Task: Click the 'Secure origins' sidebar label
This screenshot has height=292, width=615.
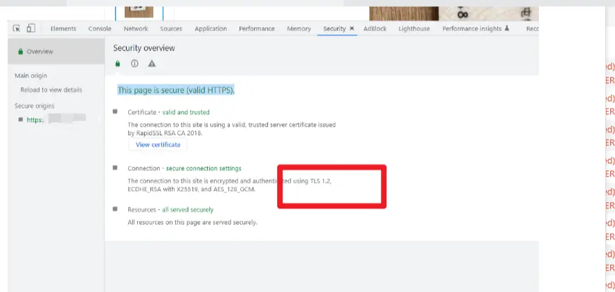Action: (35, 106)
